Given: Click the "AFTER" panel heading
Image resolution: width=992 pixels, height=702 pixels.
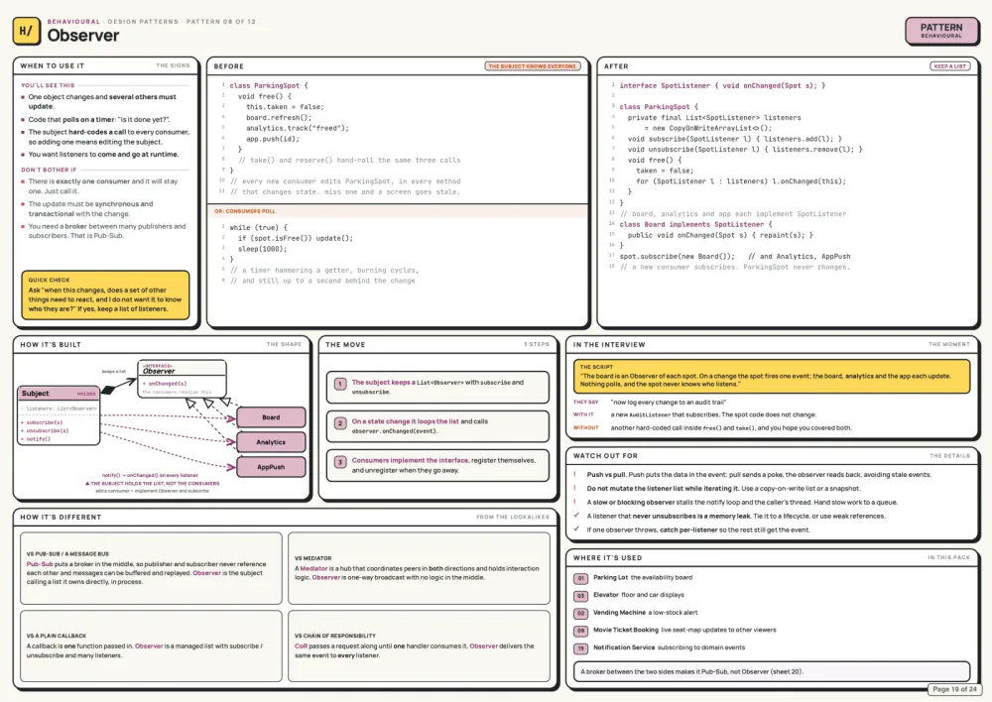Looking at the screenshot, I should pyautogui.click(x=616, y=66).
